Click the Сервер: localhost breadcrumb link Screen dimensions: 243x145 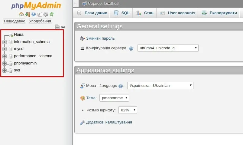104,4
